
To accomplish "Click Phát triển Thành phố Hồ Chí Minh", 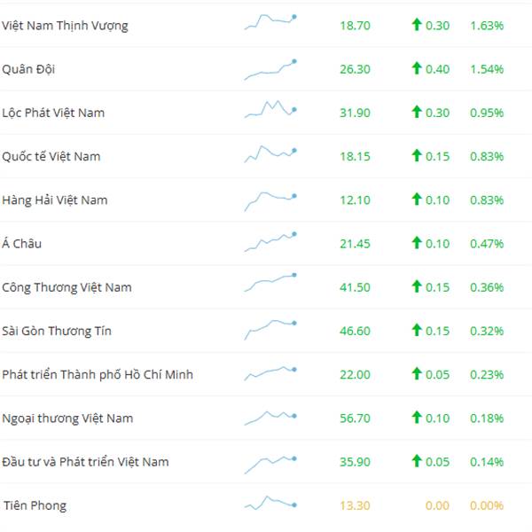I will (98, 374).
